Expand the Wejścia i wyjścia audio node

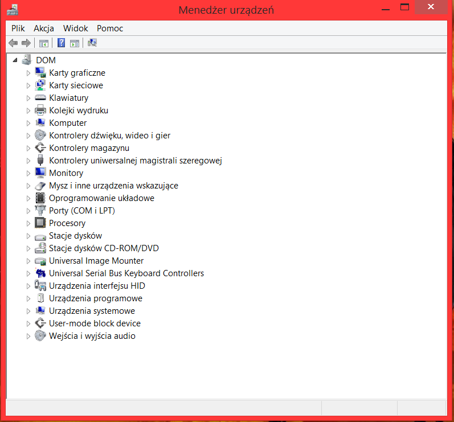pyautogui.click(x=28, y=336)
